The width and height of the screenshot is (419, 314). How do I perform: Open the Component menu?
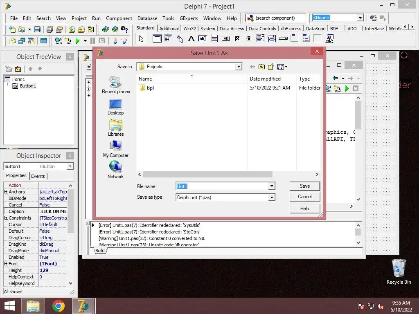tap(119, 18)
